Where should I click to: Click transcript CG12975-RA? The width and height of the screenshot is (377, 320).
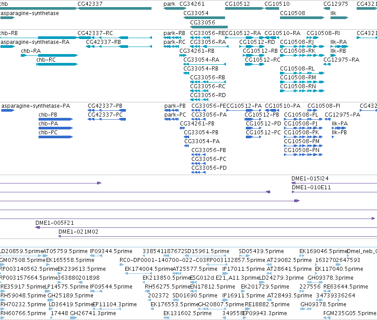[341, 60]
